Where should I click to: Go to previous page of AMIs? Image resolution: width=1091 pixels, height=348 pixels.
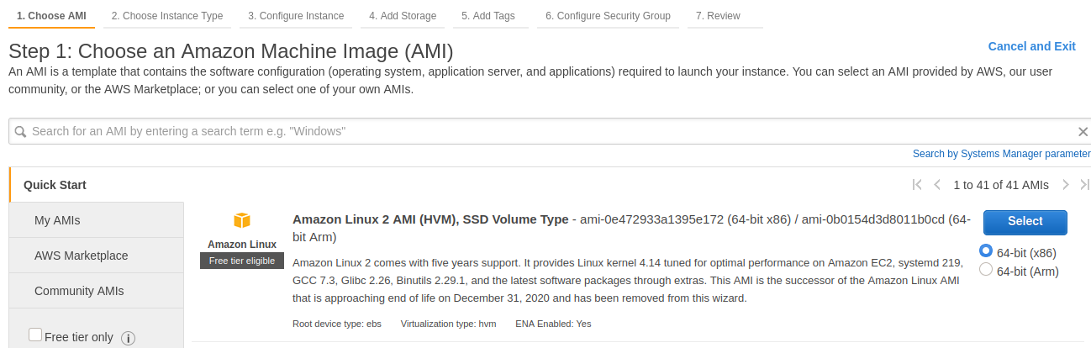pyautogui.click(x=937, y=185)
